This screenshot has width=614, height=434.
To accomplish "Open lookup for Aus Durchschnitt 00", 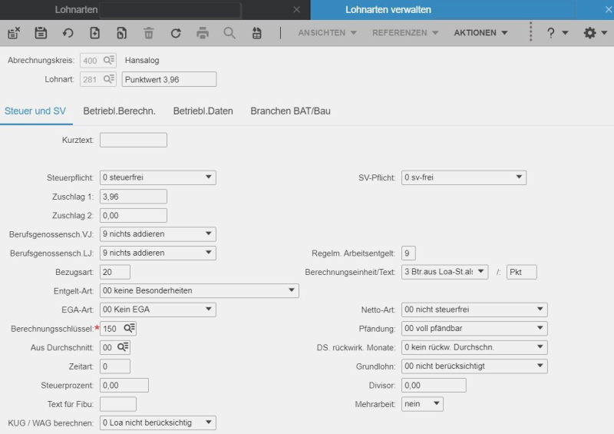I will 123,346.
